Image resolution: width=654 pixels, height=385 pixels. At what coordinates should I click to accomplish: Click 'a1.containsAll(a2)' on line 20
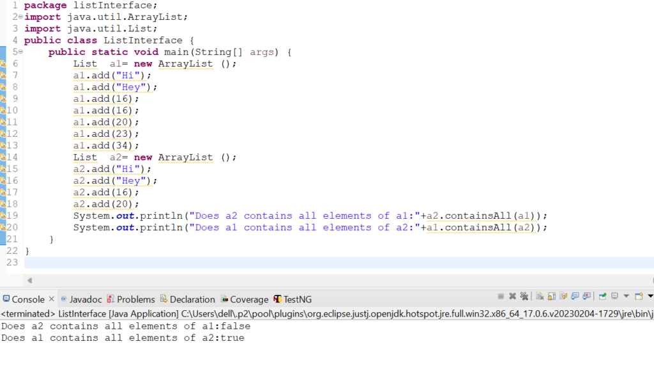tap(480, 228)
